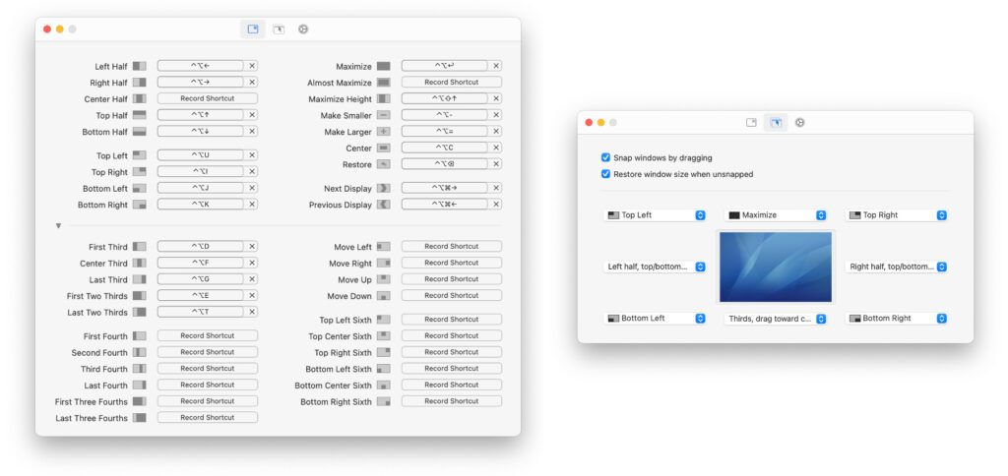This screenshot has width=1008, height=476.
Task: Clear the First Third shortcut with X
Action: coord(252,247)
